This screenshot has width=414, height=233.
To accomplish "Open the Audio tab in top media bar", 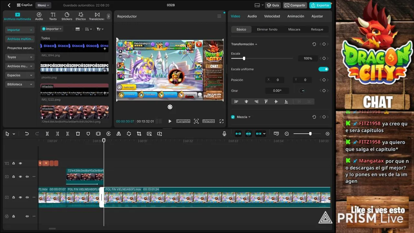I will (x=39, y=16).
